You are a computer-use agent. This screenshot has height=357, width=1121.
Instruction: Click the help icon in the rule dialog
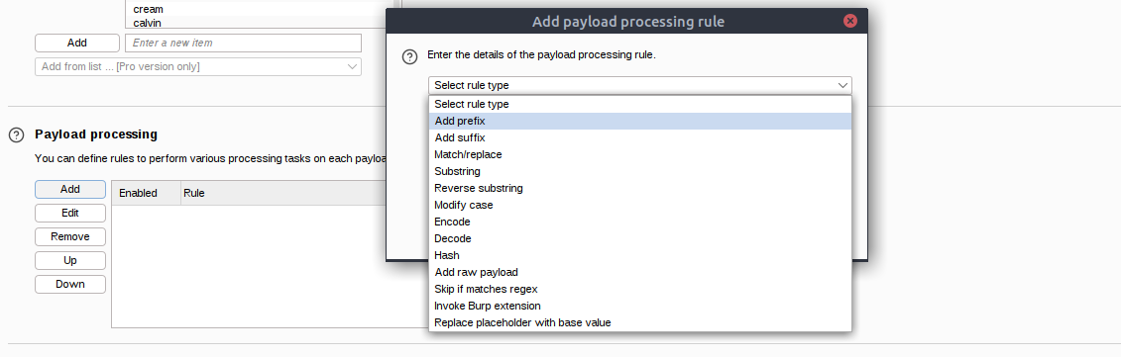(409, 57)
